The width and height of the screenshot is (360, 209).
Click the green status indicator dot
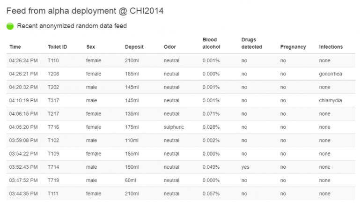point(10,26)
